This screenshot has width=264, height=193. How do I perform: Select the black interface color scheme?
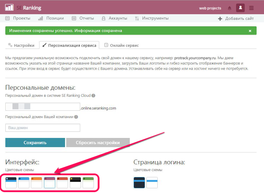point(75,183)
